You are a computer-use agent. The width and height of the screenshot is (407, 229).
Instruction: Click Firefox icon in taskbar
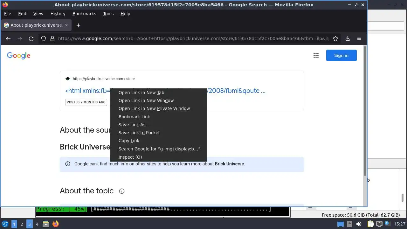[56, 224]
